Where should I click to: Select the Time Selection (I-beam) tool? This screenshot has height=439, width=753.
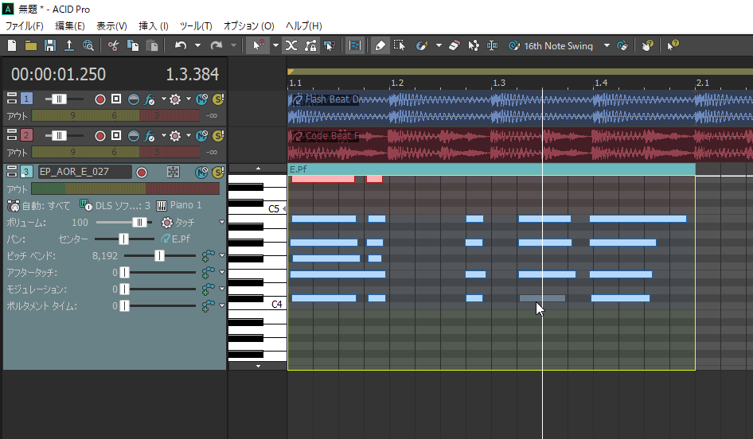492,45
